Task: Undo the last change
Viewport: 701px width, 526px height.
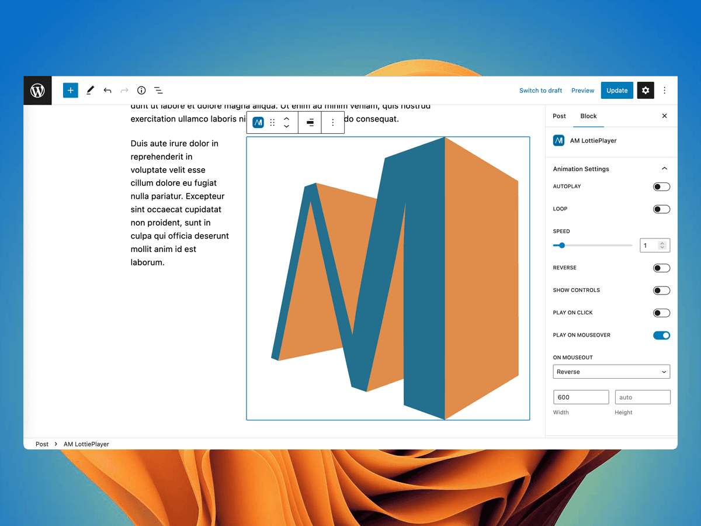Action: 107,91
